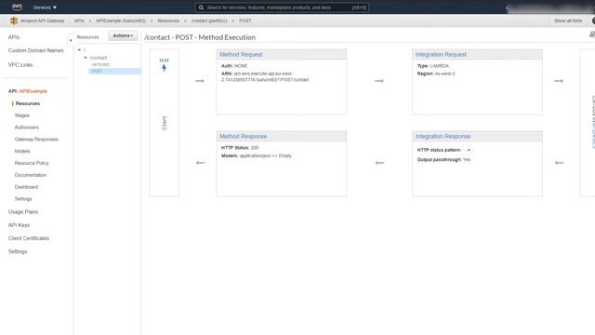Open Usage Plans

(23, 212)
